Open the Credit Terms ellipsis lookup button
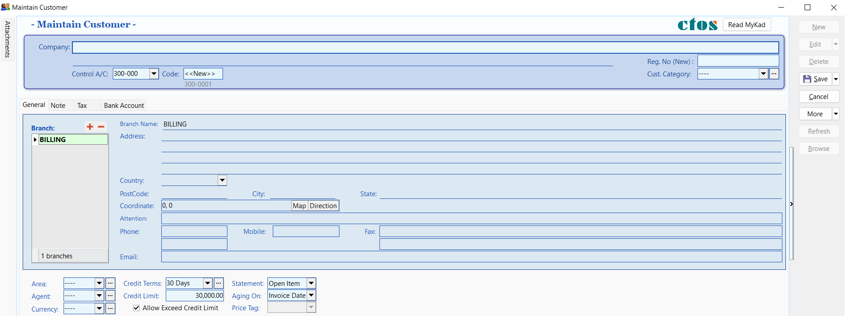This screenshot has height=316, width=845. tap(219, 283)
